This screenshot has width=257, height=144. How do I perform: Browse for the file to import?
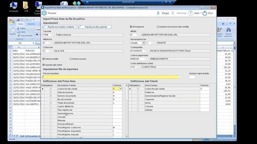(180, 77)
